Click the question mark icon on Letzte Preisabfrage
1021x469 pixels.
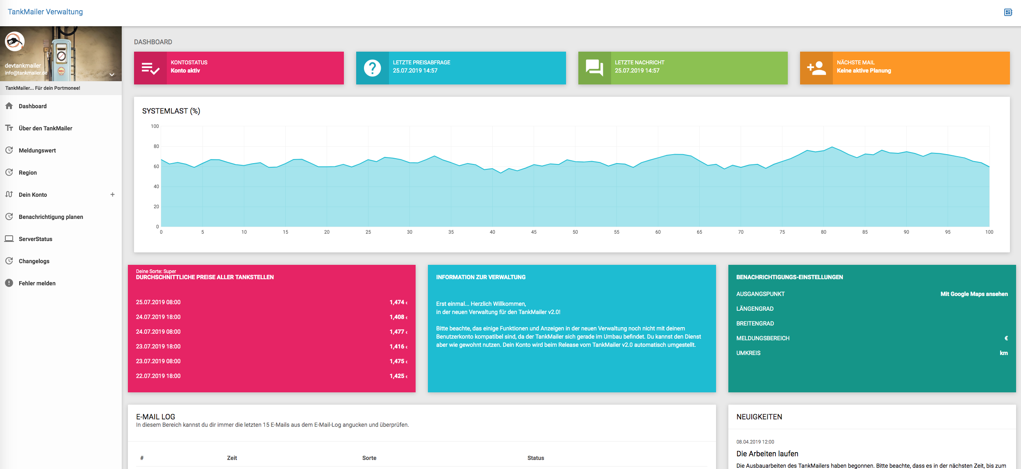[x=373, y=68]
